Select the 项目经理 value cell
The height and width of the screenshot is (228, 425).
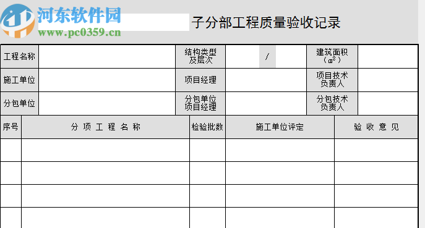[x=266, y=80]
